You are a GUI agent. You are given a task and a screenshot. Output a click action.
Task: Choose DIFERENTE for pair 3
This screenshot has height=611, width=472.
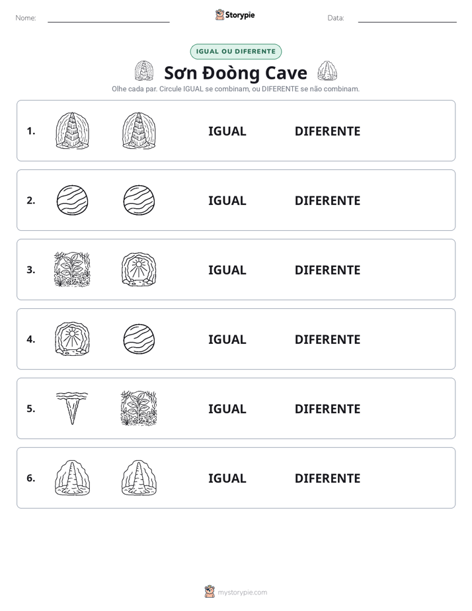click(327, 270)
